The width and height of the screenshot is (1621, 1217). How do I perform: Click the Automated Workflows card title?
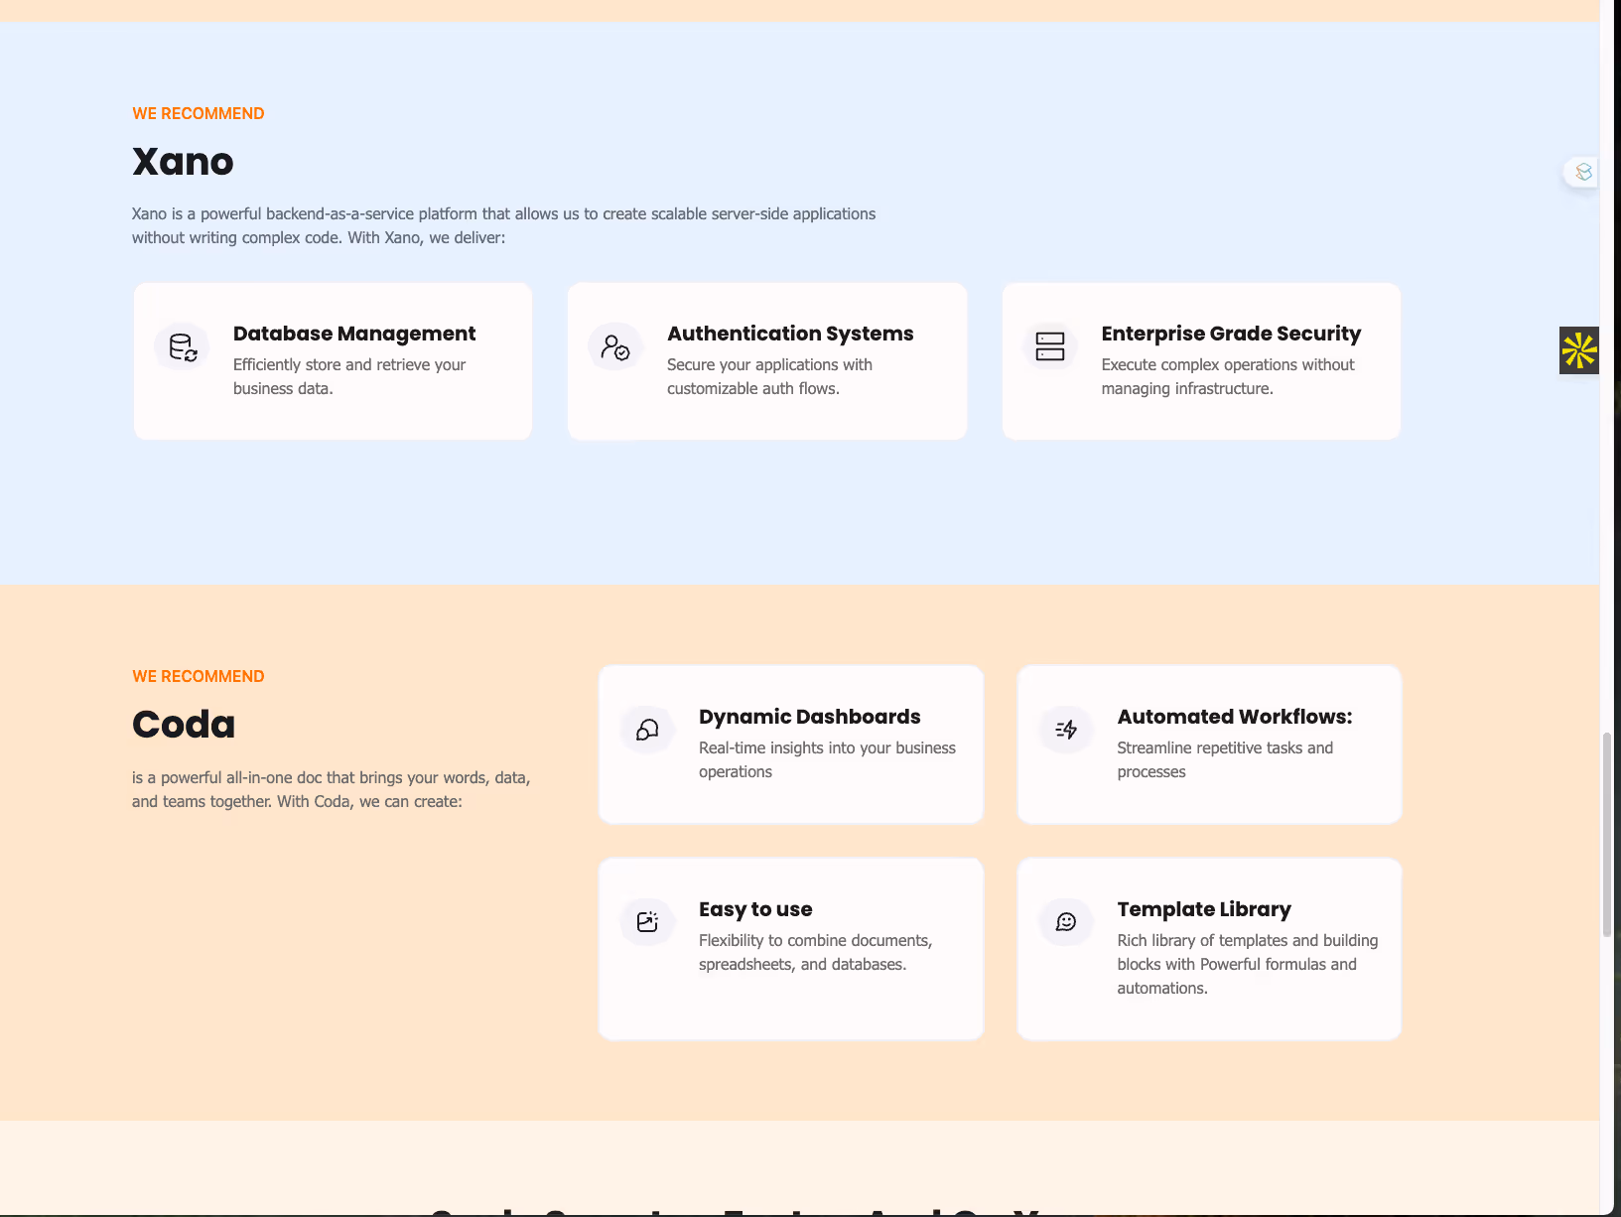coord(1234,717)
